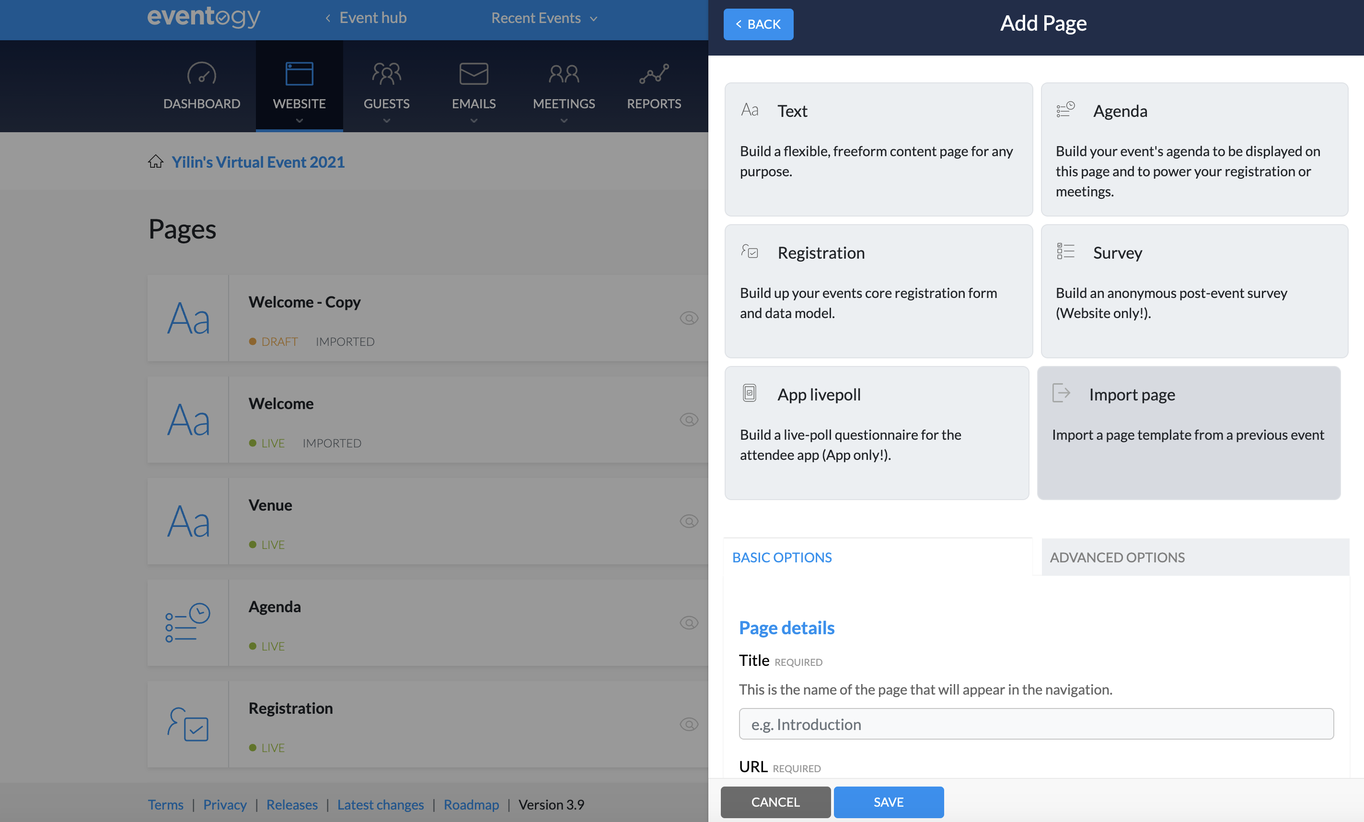Choose the Agenda page type
Screen dimensions: 1364x822
pos(1193,149)
